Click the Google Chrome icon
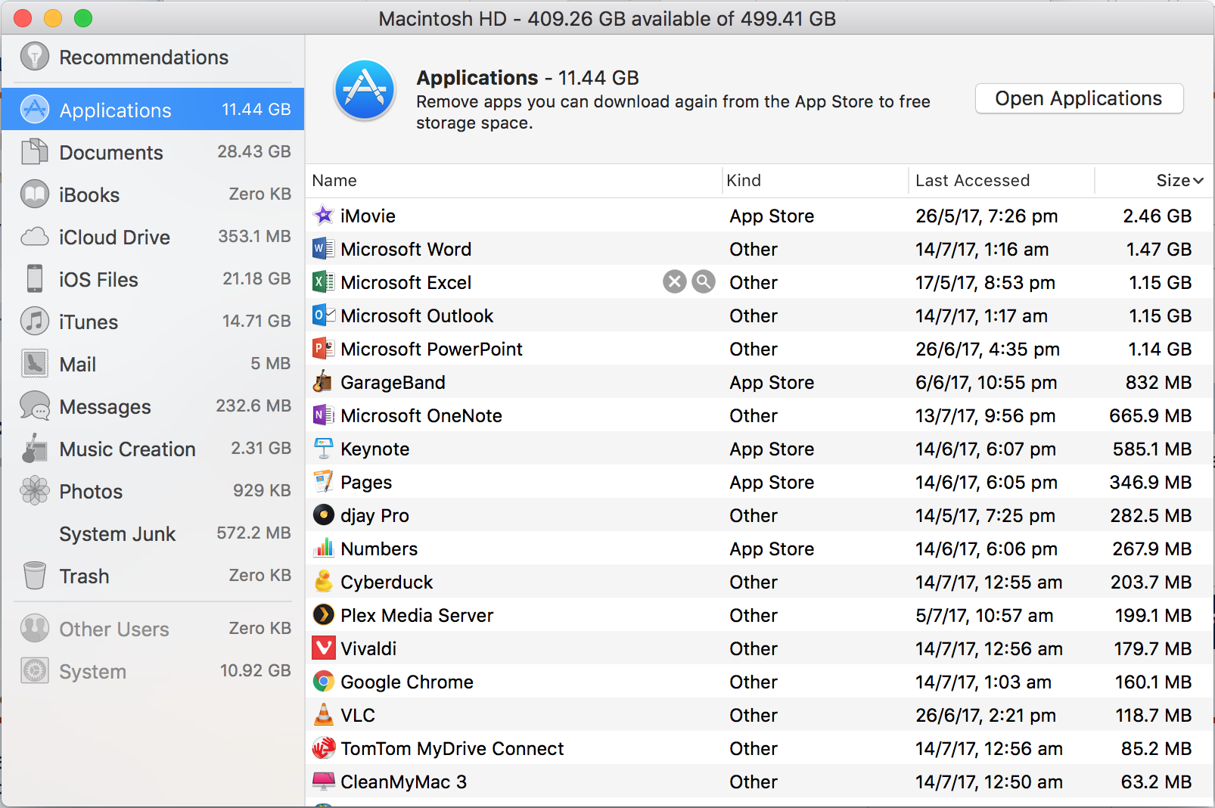1215x808 pixels. (324, 682)
